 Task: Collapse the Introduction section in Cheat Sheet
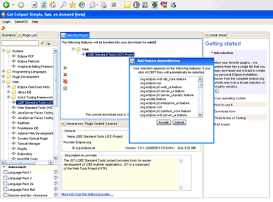(x=212, y=53)
